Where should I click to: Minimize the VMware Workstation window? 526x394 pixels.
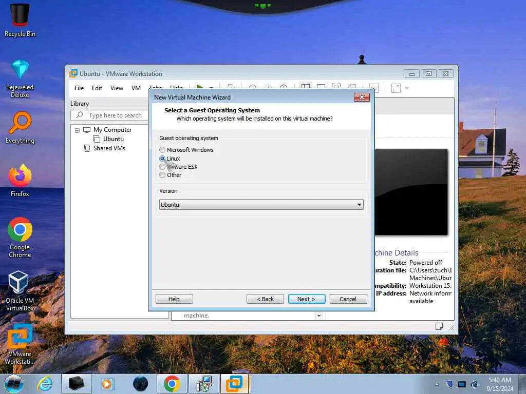tap(411, 73)
